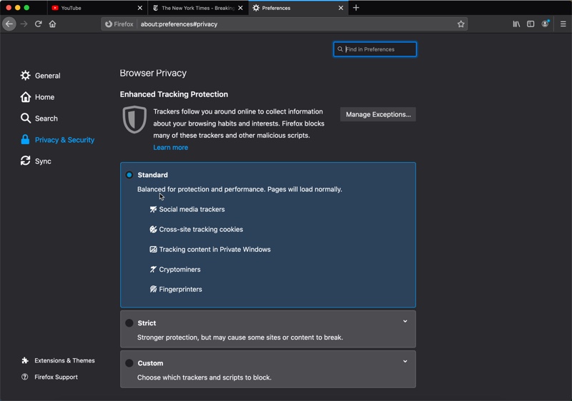Click the Extensions & Themes puzzle icon
The image size is (572, 401).
[25, 360]
